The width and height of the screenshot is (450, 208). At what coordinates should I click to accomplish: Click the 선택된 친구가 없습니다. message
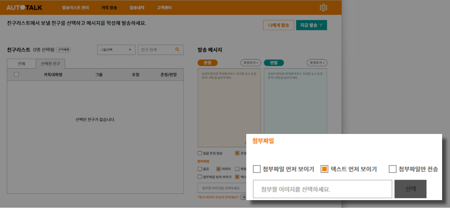95,119
